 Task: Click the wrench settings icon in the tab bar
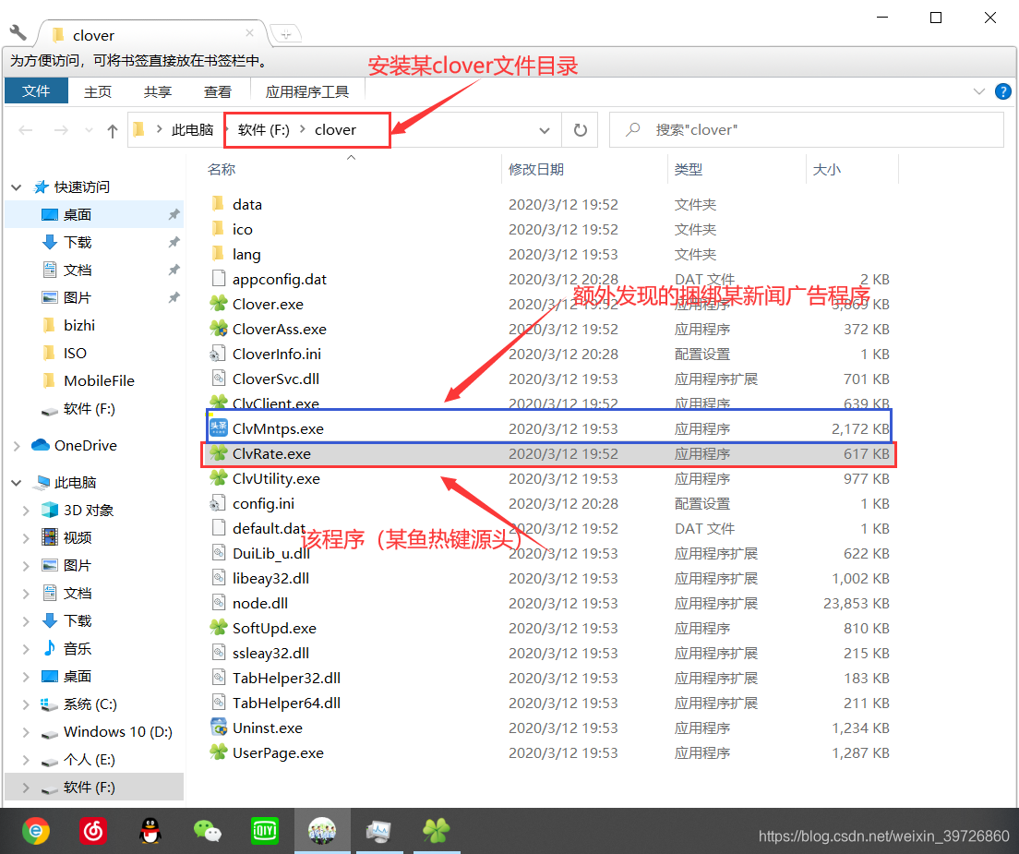point(18,31)
